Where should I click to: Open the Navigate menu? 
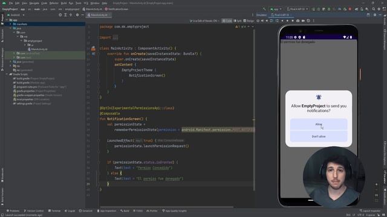(x=34, y=3)
